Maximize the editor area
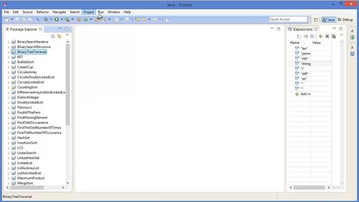The height and width of the screenshot is (202, 359). (278, 29)
